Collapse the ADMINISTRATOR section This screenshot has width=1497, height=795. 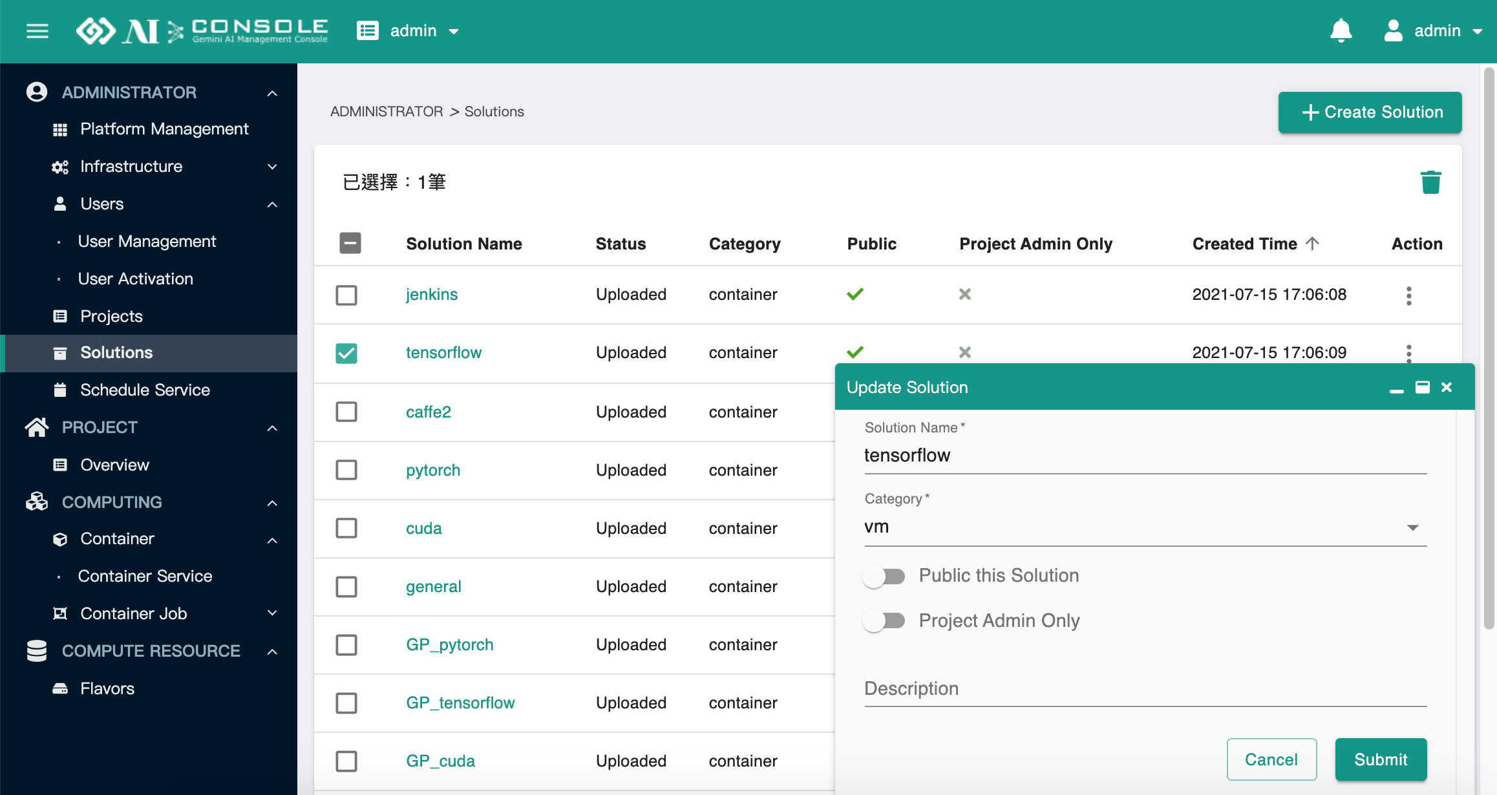click(272, 93)
